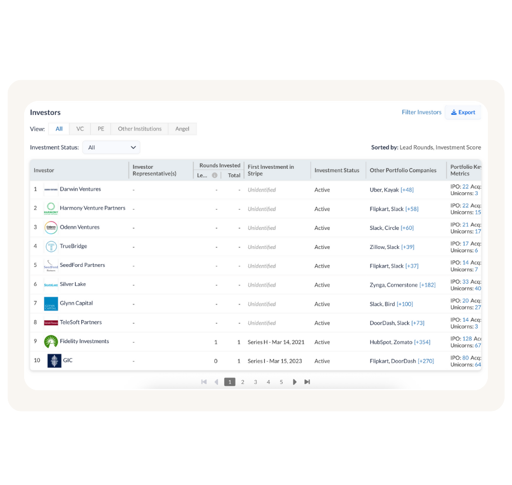Go to the last page arrow
The image size is (512, 485).
[x=307, y=382]
